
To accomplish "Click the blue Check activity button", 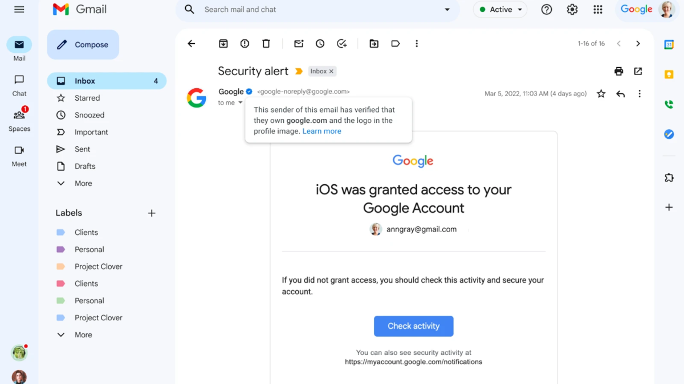I will pyautogui.click(x=413, y=326).
